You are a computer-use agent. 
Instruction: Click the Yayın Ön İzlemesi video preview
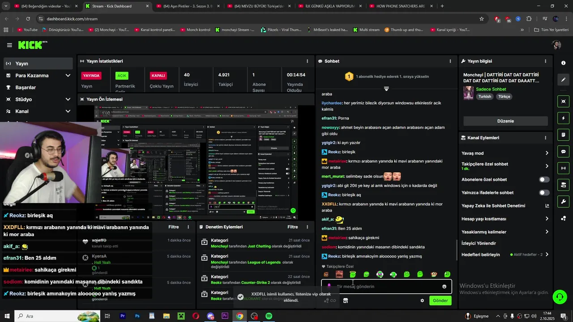point(197,163)
